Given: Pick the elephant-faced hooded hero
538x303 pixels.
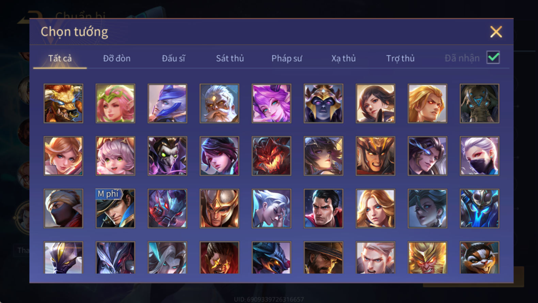Looking at the screenshot, I should pyautogui.click(x=479, y=103).
